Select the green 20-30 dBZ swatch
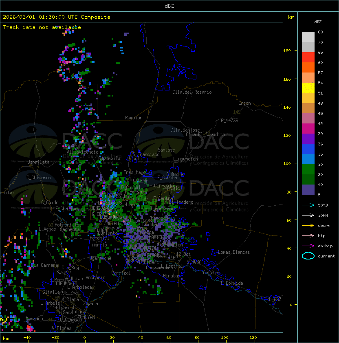 coord(308,169)
